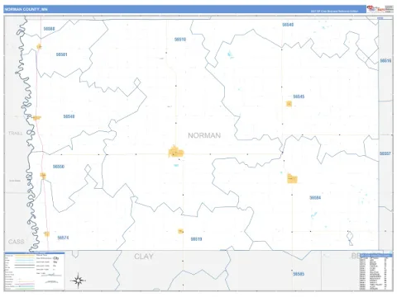Click the compass rose icon
Image resolution: width=397 pixels, height=297 pixels.
click(x=78, y=280)
